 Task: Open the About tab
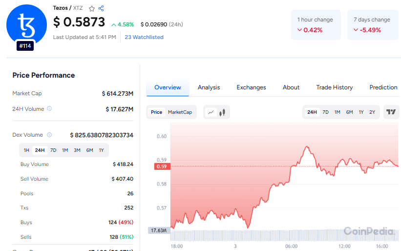(x=291, y=87)
